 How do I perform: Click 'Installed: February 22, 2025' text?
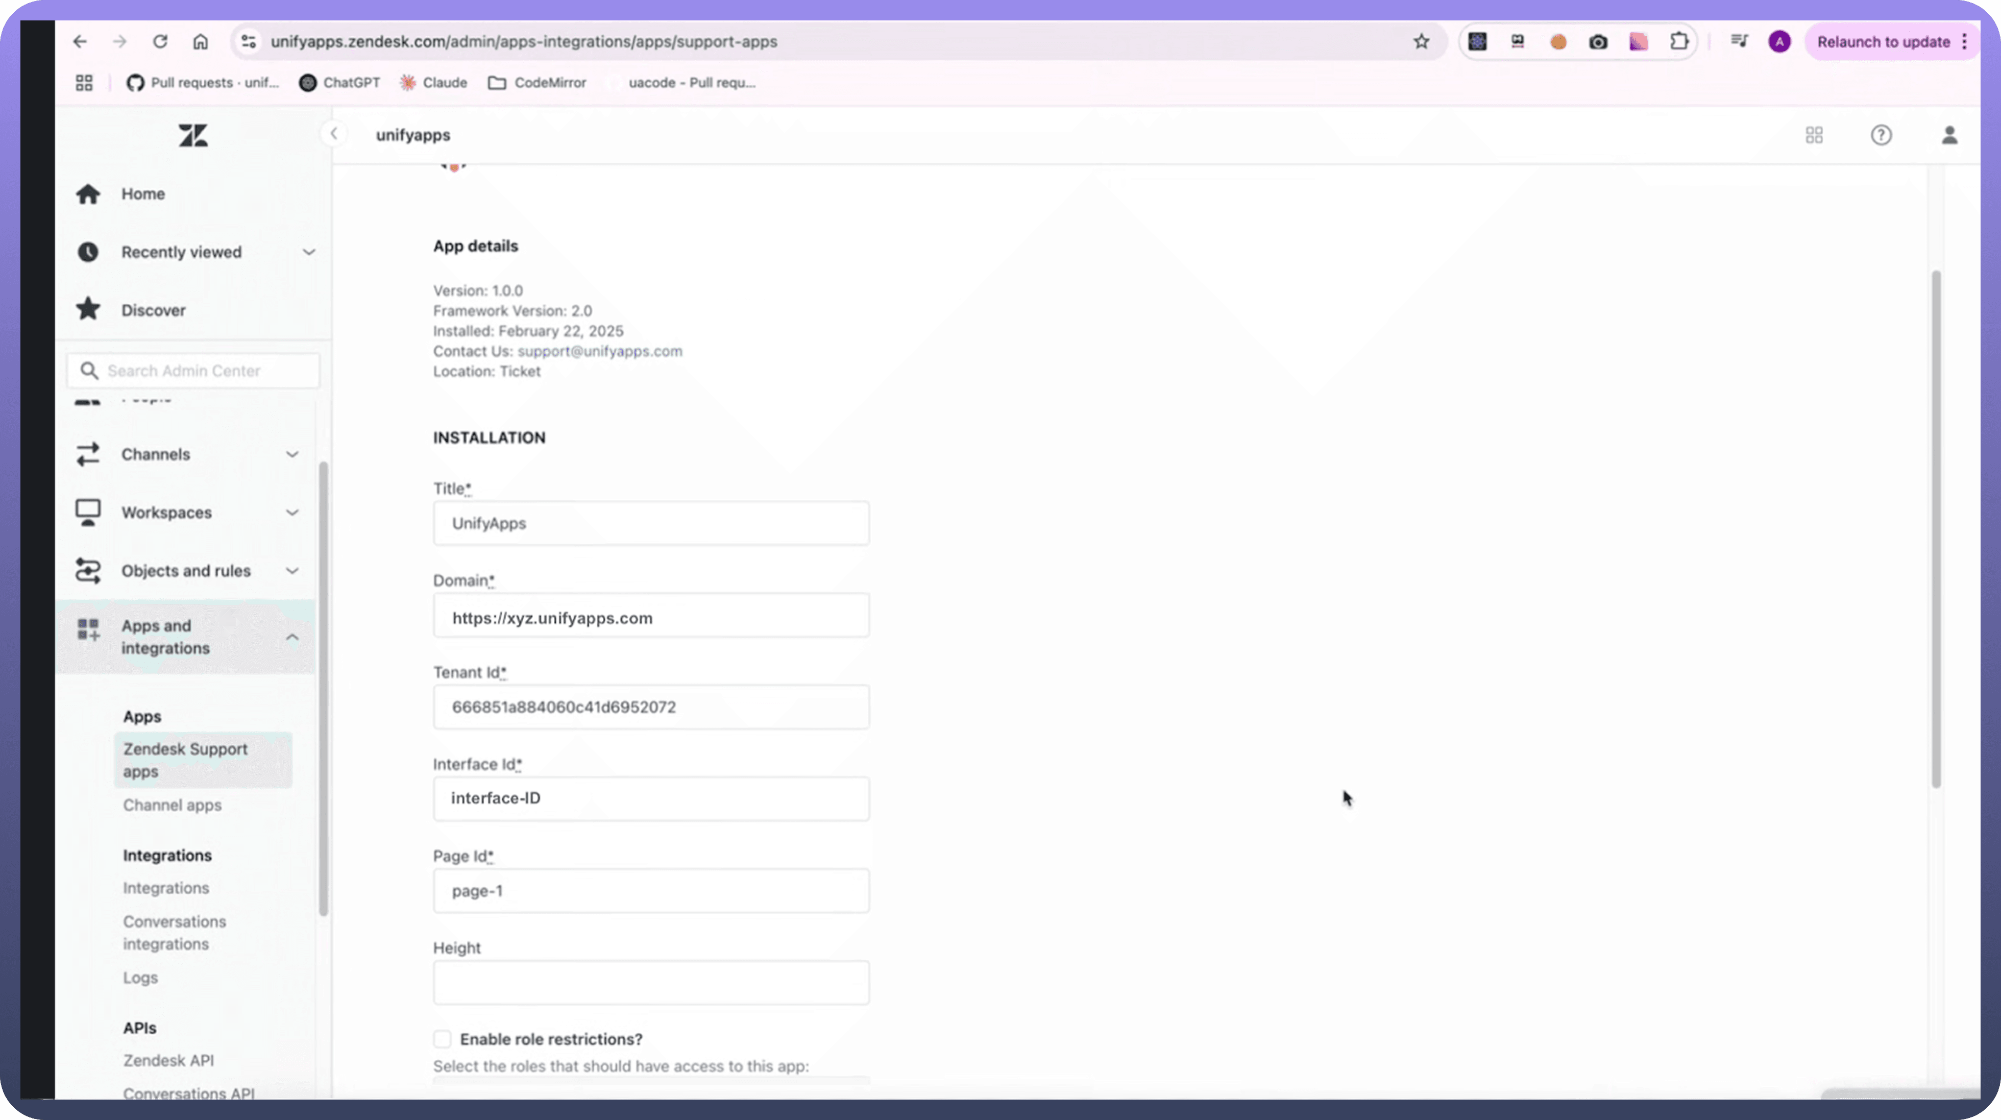point(528,331)
